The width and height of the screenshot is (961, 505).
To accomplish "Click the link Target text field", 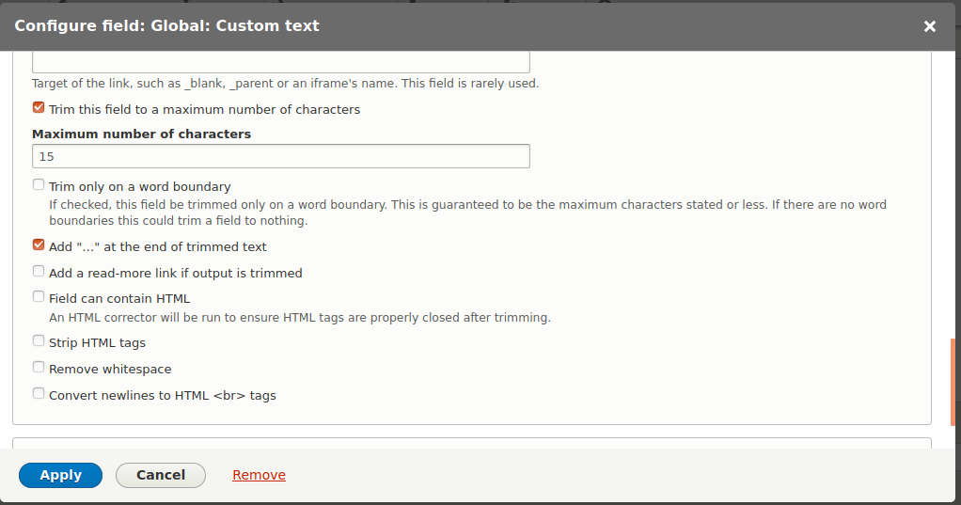I will click(280, 62).
